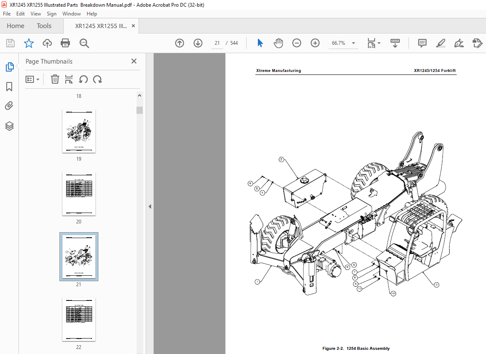This screenshot has width=486, height=354.
Task: Activate the Selection tool arrow
Action: (x=260, y=43)
